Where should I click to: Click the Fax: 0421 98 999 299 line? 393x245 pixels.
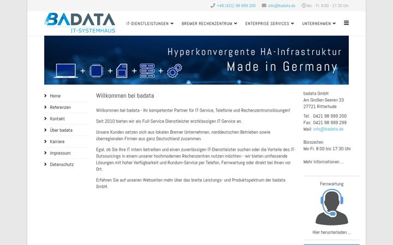(x=325, y=122)
